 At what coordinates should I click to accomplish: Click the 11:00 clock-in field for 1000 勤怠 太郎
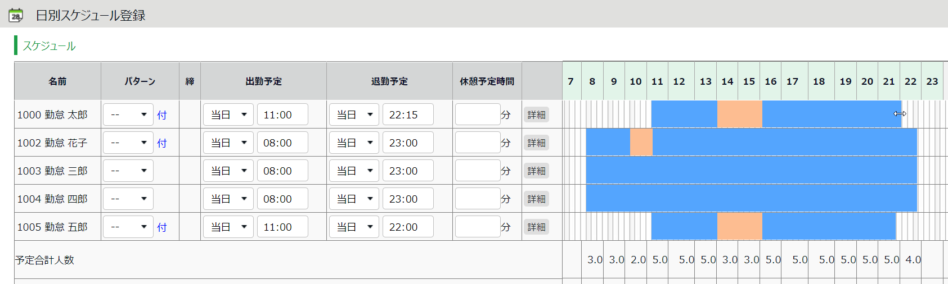282,114
